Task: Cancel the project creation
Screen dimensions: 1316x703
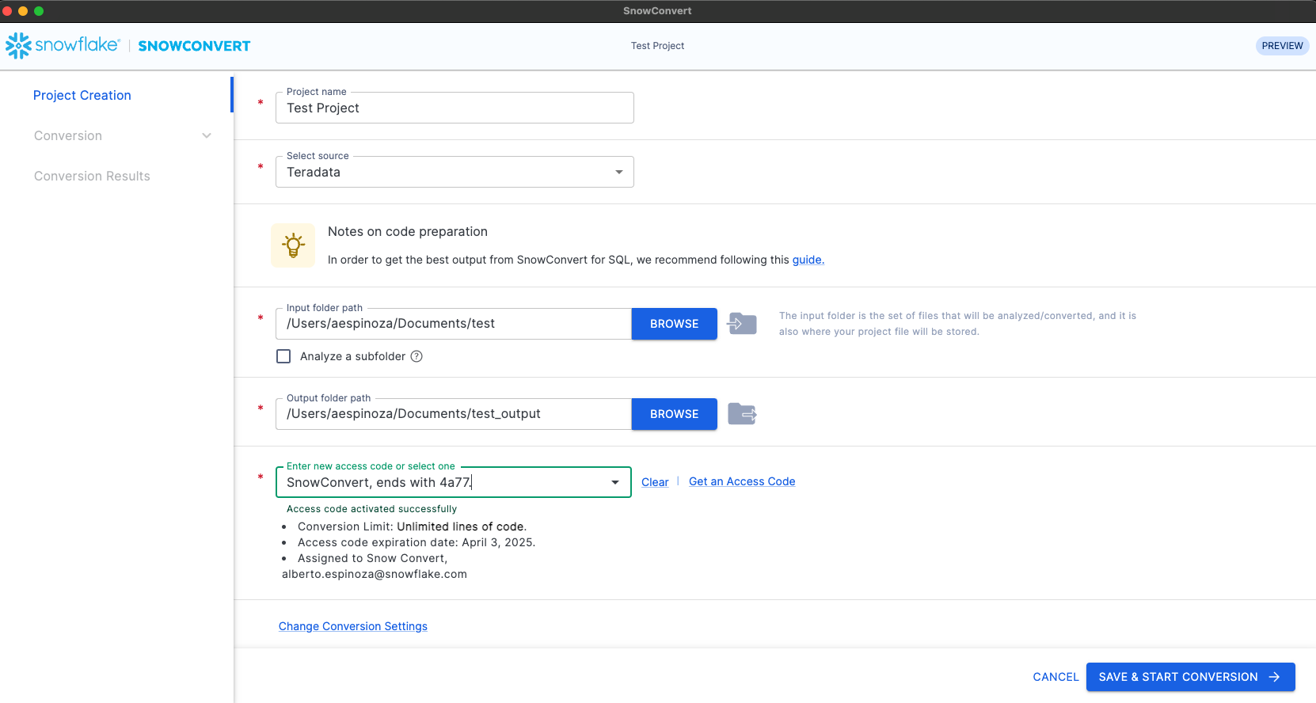Action: (x=1055, y=677)
